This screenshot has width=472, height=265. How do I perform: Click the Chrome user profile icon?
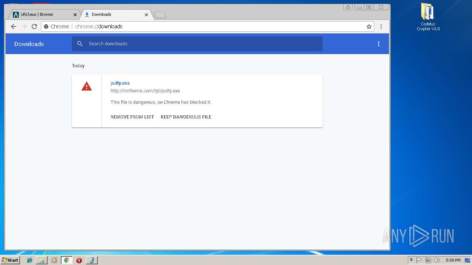point(348,7)
